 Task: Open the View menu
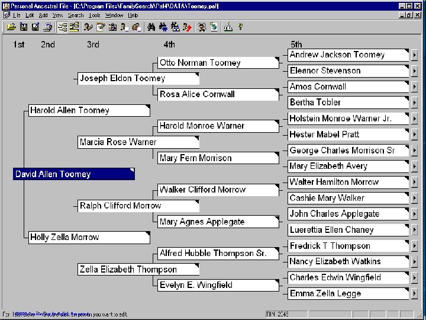point(57,15)
